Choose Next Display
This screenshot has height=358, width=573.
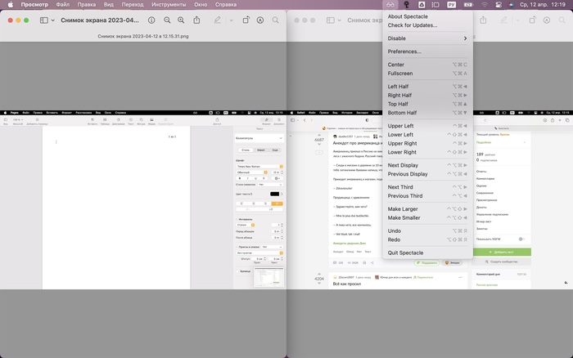pos(427,165)
